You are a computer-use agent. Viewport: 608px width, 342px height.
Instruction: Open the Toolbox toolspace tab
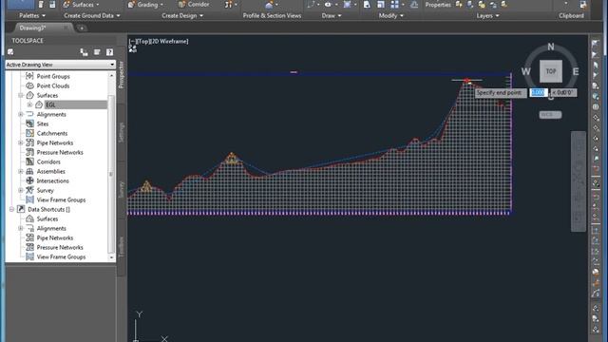(x=121, y=246)
